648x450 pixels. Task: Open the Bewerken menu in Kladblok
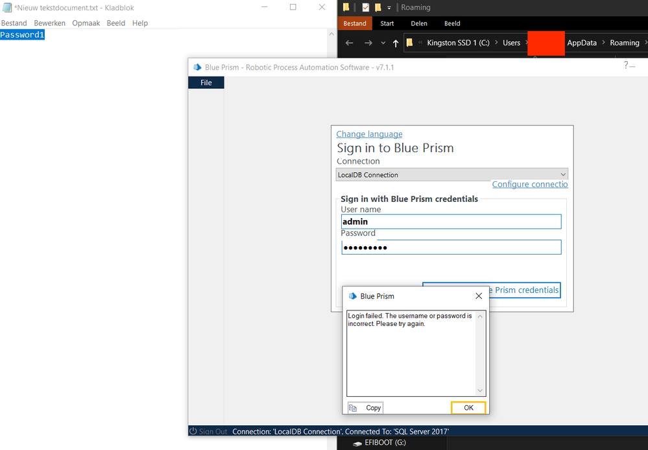[49, 23]
